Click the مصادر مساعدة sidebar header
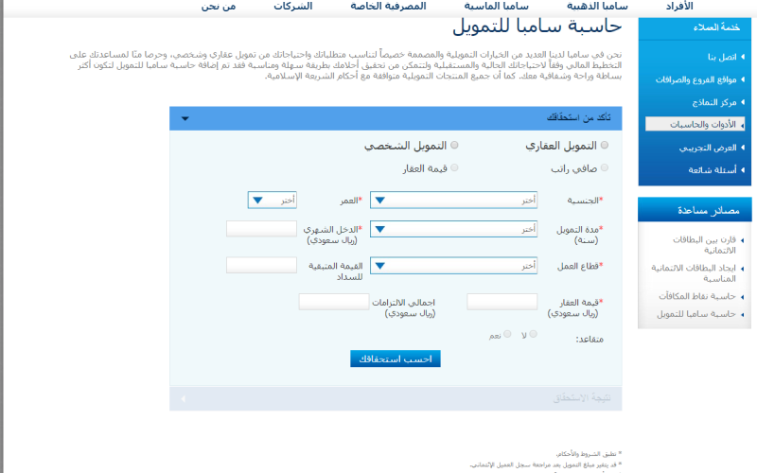The height and width of the screenshot is (473, 757). point(695,210)
